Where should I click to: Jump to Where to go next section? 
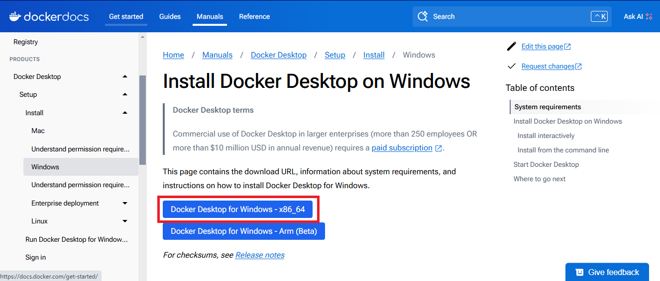pyautogui.click(x=540, y=179)
